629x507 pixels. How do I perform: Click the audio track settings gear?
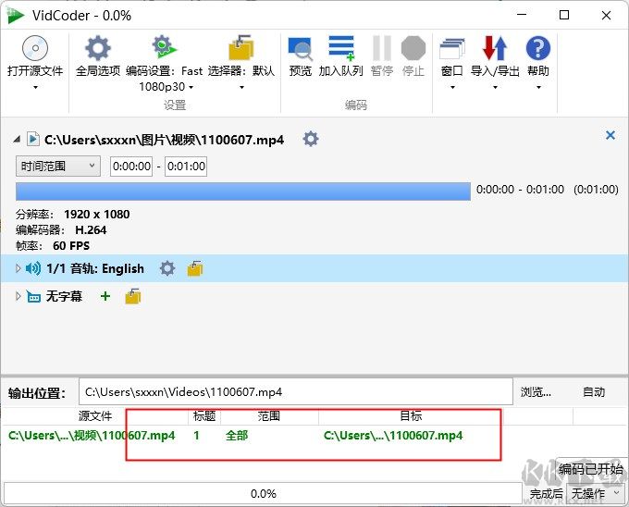[167, 268]
